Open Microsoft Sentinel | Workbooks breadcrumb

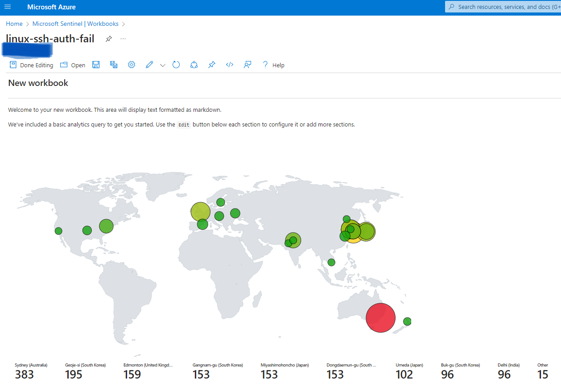tap(75, 24)
